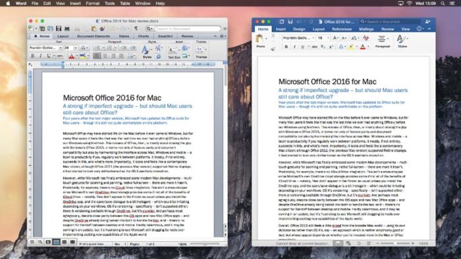Image resolution: width=461 pixels, height=259 pixels.
Task: Click Save icon in left Word toolbar
Action: point(59,28)
